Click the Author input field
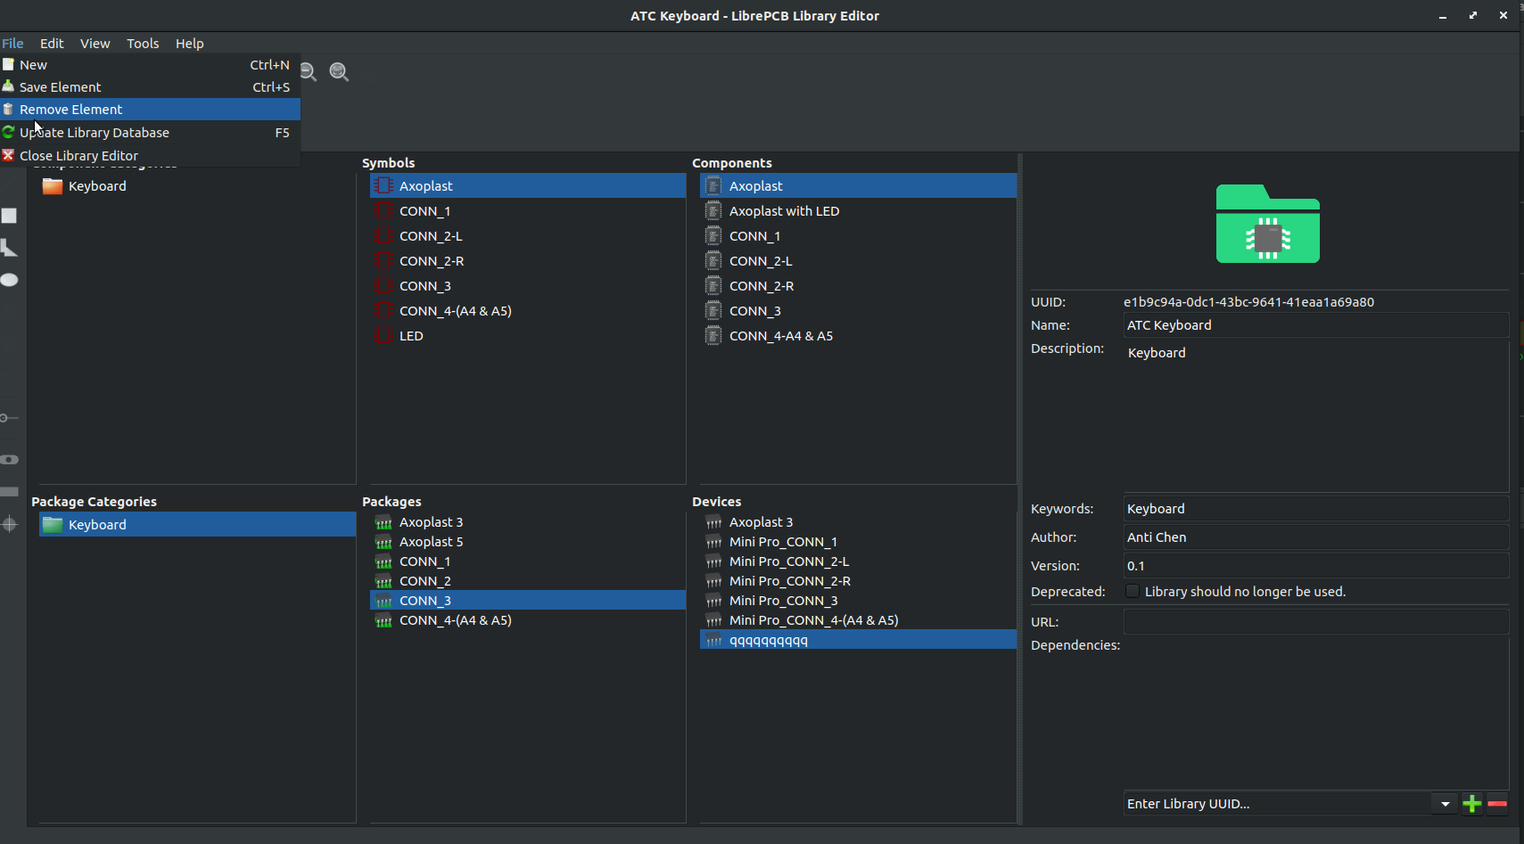1524x844 pixels. coord(1315,537)
